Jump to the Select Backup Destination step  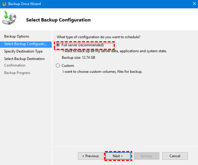click(24, 59)
